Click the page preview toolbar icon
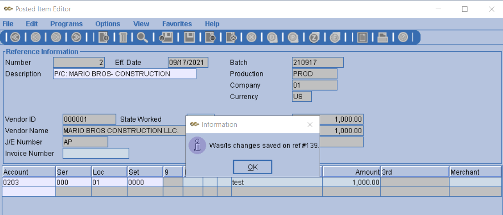Viewport: 503px width, 215px height. (x=362, y=37)
